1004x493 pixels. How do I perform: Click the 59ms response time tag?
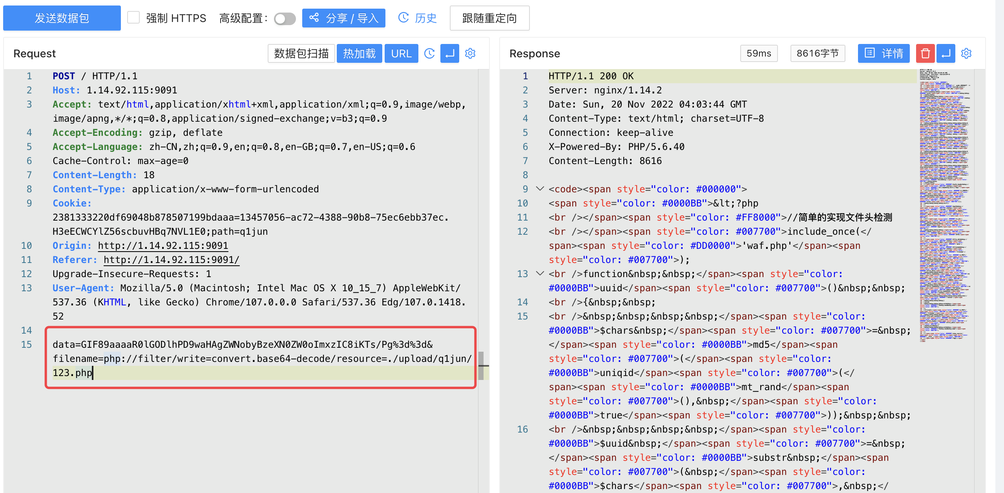click(x=759, y=53)
